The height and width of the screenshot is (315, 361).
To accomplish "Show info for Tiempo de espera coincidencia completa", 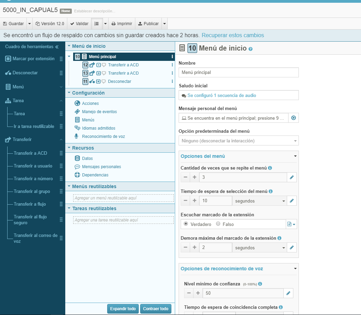I will 281,307.
